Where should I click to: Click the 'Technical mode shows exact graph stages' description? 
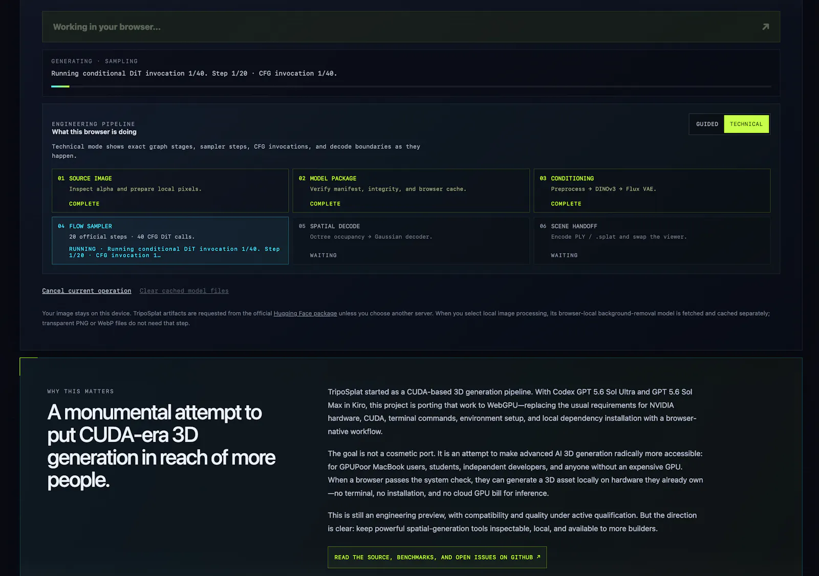point(236,151)
